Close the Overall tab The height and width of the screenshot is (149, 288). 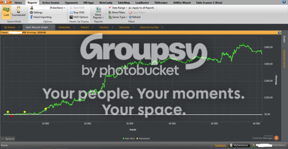pos(93,27)
